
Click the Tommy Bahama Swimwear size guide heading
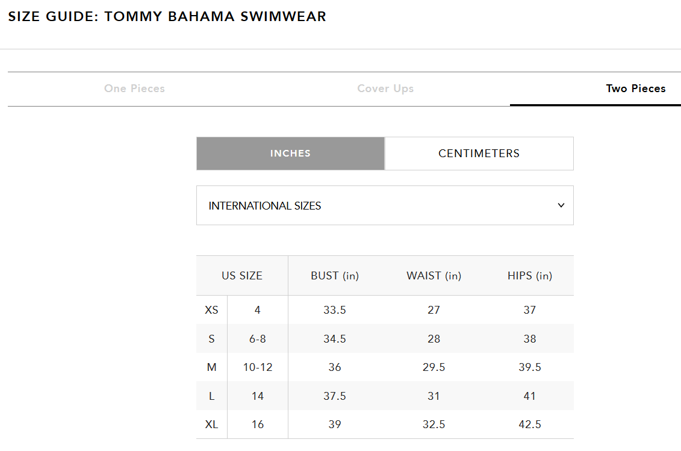[167, 17]
